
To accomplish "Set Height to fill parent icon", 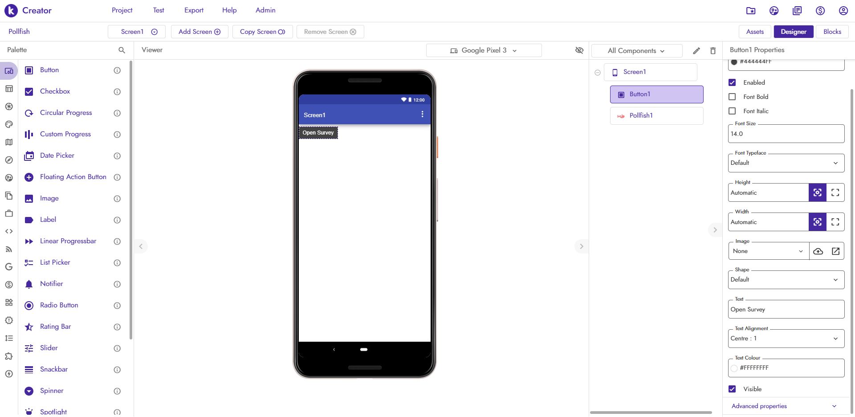I will pos(835,192).
